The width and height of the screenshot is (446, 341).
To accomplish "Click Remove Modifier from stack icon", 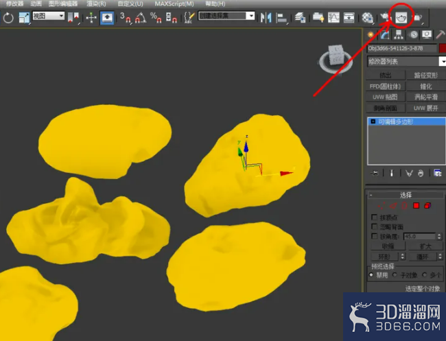I will [421, 173].
